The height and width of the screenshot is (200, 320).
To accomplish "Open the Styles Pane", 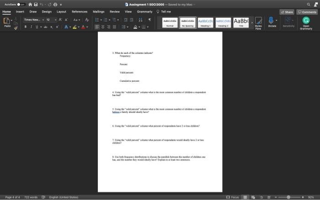I will [x=258, y=23].
